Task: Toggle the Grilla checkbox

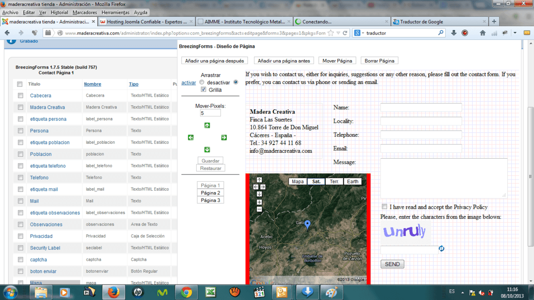Action: [x=203, y=89]
